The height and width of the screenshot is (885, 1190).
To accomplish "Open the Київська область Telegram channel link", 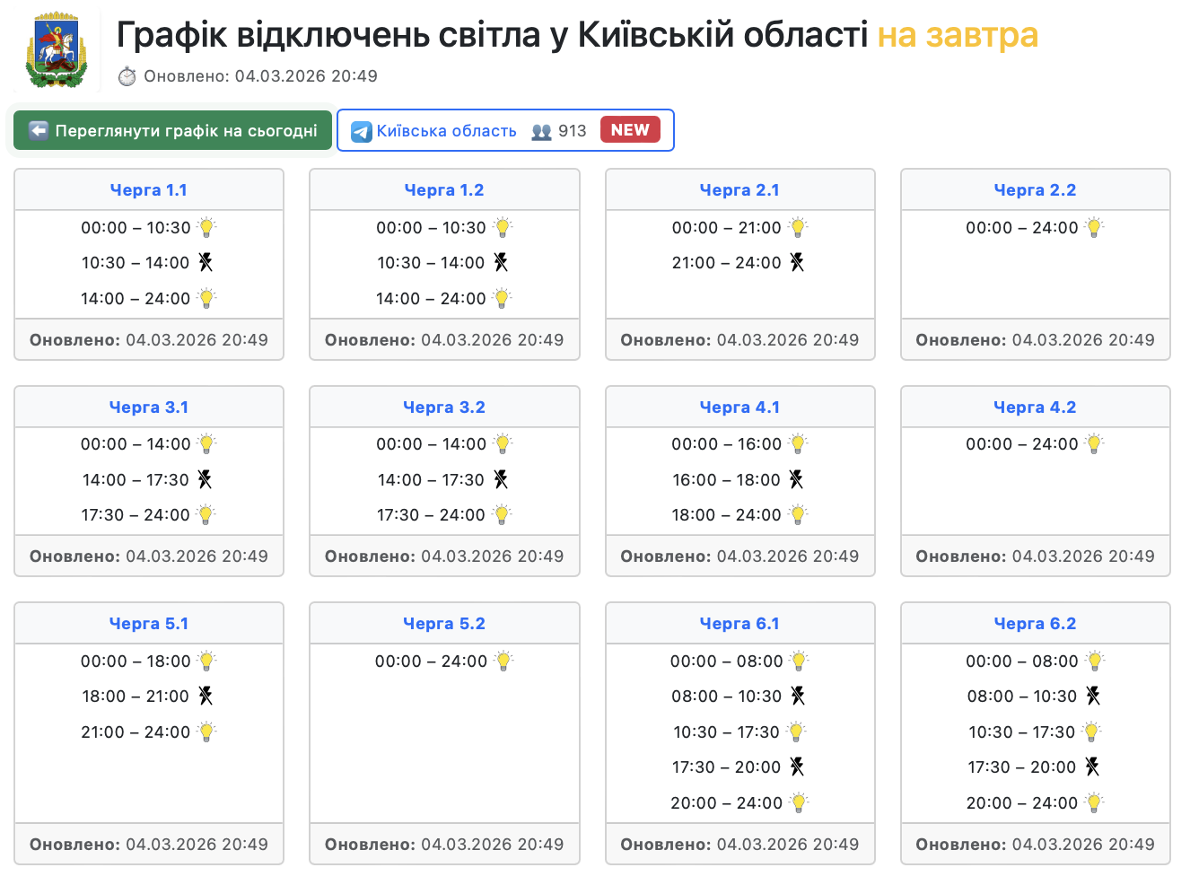I will point(446,131).
